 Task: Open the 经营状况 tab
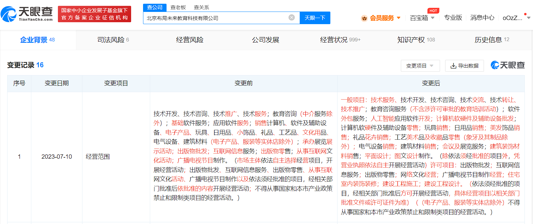340,40
